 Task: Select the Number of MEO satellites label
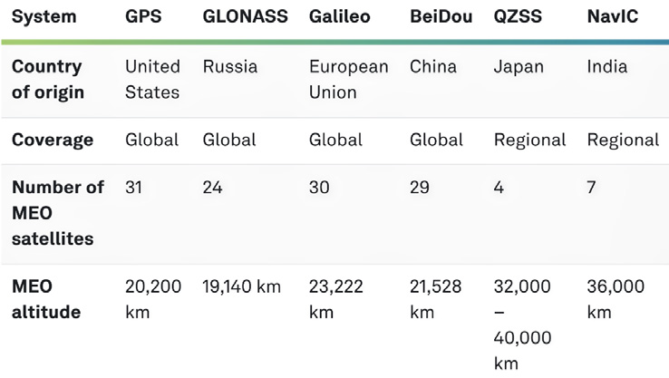(x=58, y=213)
